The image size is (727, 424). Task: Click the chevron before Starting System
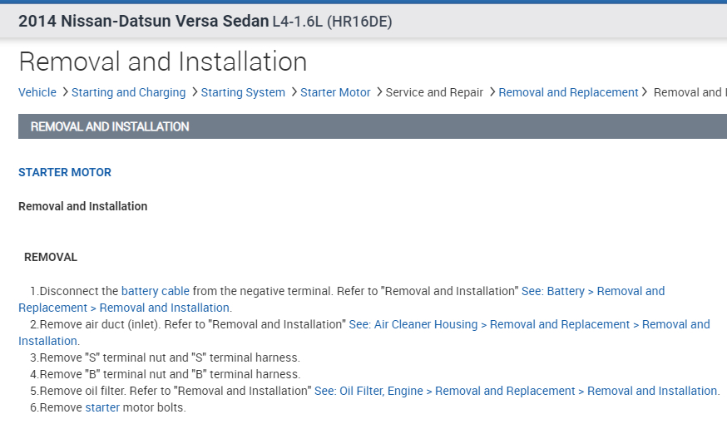194,92
